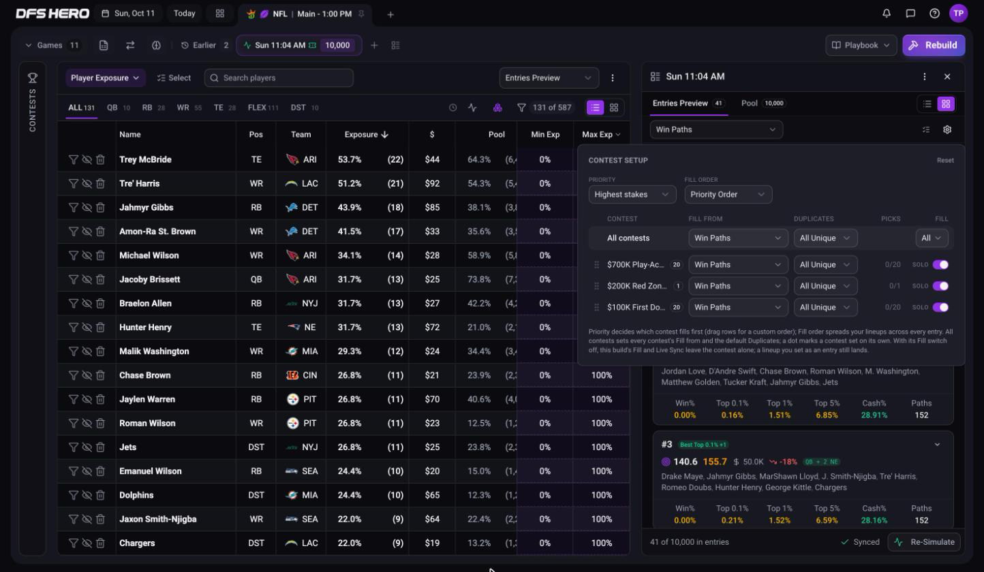Click the filter icon on Jahmyr Gibbs row
The height and width of the screenshot is (572, 984).
point(73,208)
